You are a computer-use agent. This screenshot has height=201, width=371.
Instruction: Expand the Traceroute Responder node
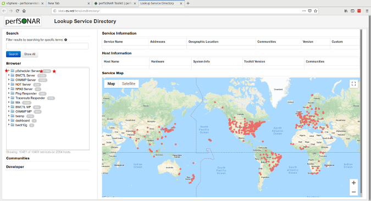[9, 98]
